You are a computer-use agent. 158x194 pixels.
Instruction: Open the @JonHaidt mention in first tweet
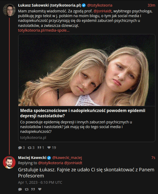[102, 11]
